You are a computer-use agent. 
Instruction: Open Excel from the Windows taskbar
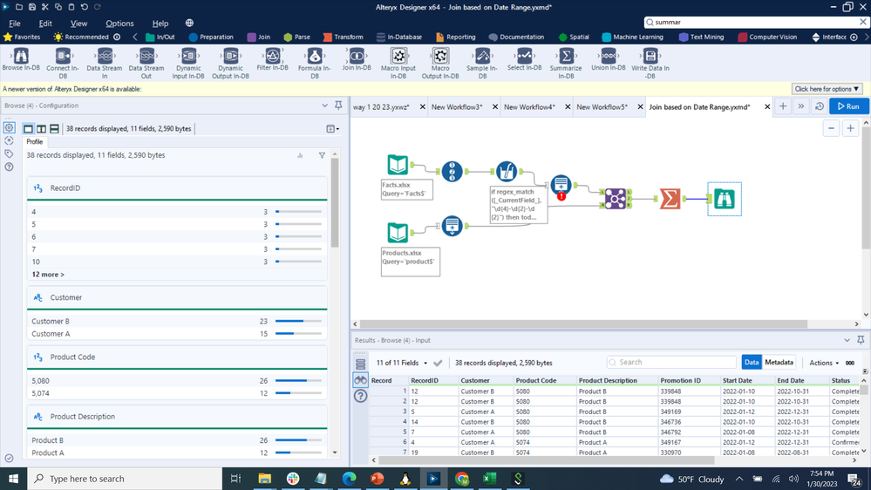pos(489,479)
